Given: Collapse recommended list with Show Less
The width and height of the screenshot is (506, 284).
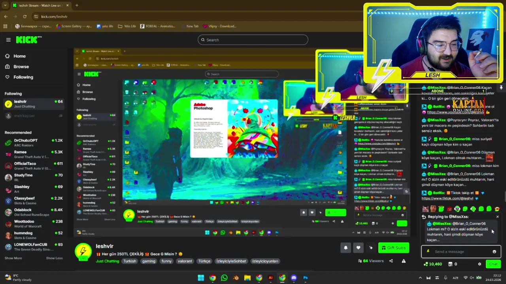Looking at the screenshot, I should point(54,258).
